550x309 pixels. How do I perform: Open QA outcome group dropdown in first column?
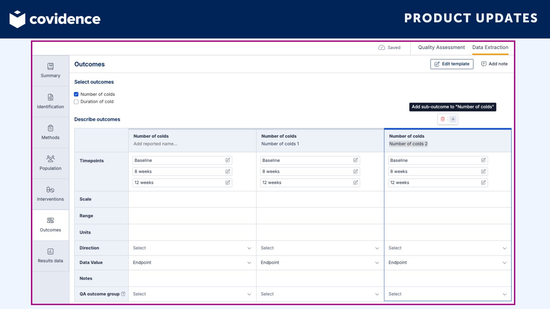click(192, 294)
